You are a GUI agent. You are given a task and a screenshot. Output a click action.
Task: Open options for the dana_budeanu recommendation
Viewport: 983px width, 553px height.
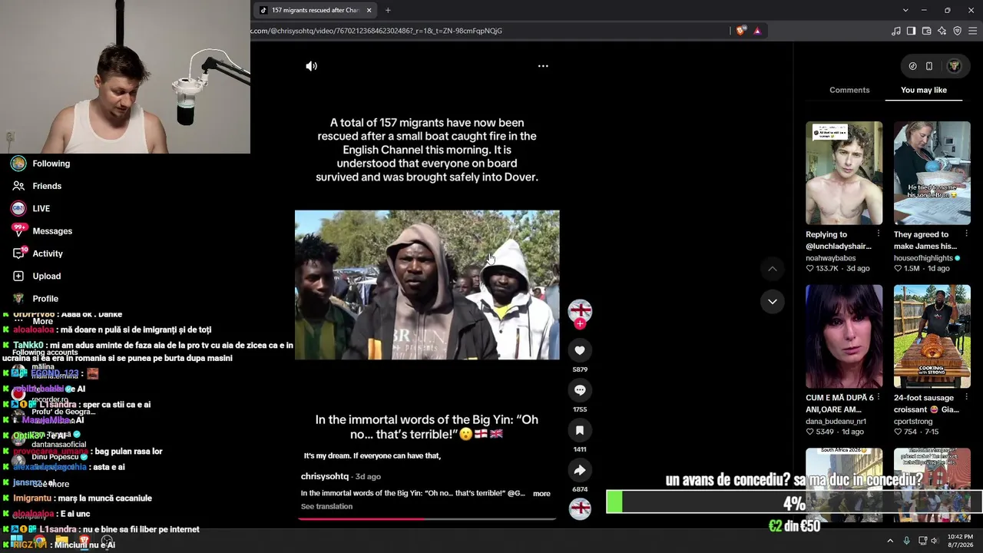[878, 397]
